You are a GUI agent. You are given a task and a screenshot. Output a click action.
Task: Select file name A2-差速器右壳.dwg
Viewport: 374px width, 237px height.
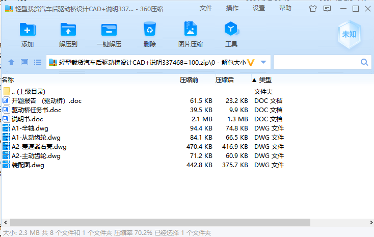[39, 147]
